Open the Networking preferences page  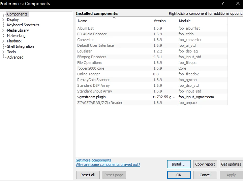coord(16,36)
